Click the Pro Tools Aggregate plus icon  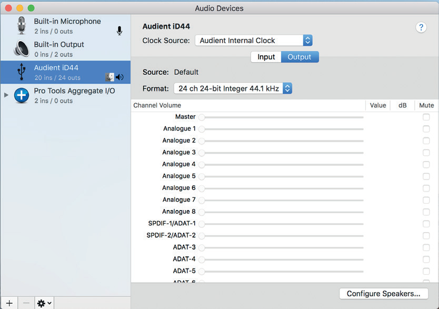tap(22, 95)
